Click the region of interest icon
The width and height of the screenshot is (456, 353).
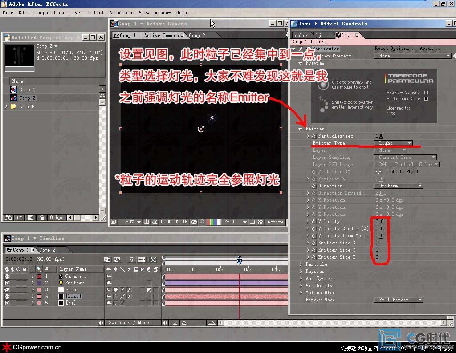click(x=252, y=222)
